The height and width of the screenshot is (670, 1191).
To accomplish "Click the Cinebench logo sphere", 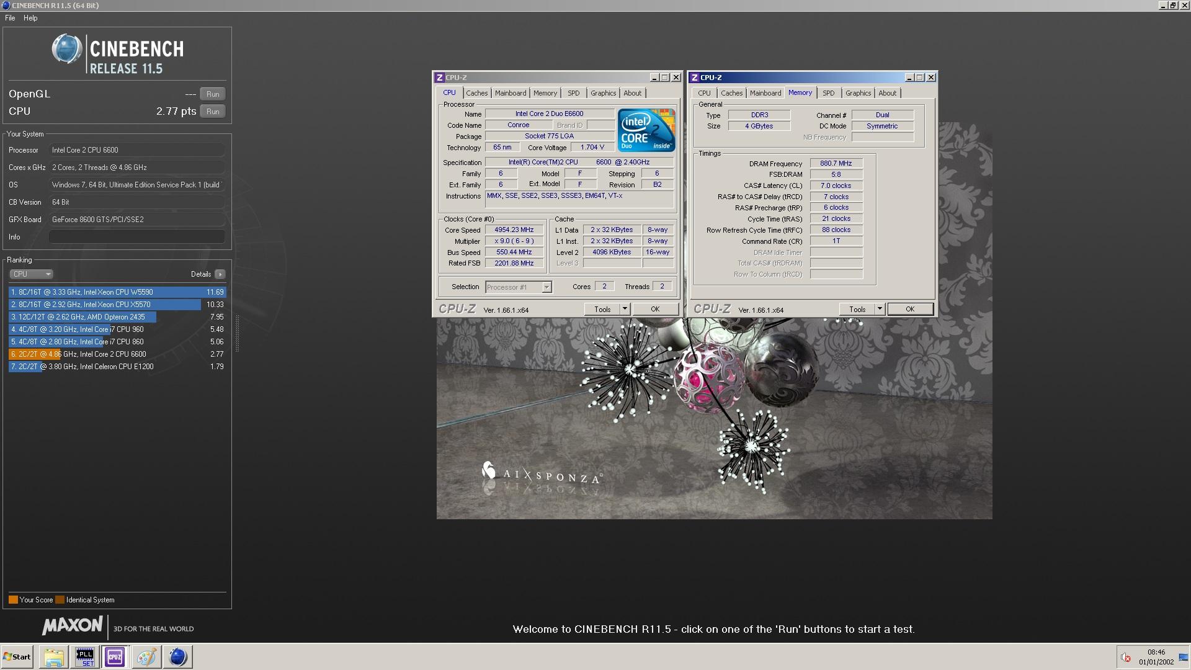I will click(x=66, y=49).
